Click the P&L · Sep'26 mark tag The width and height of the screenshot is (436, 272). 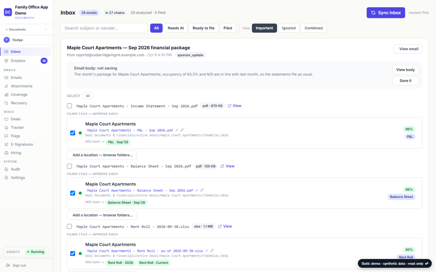click(x=118, y=142)
